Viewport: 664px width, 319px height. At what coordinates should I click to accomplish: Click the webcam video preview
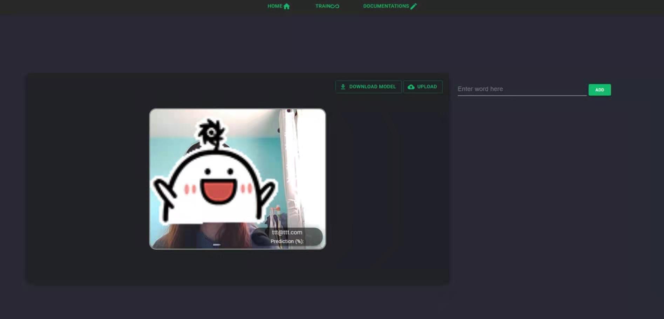[x=238, y=179]
